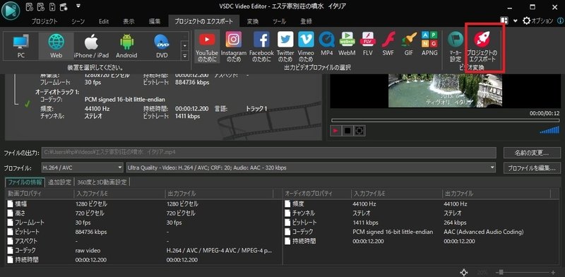Select the Facebook output profile
Viewport: 565px width, 277px height.
coord(261,47)
